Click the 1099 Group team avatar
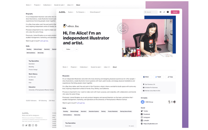 (x=142, y=102)
